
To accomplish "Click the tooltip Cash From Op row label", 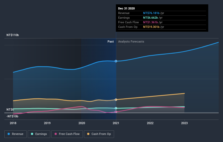I will pos(128,27).
